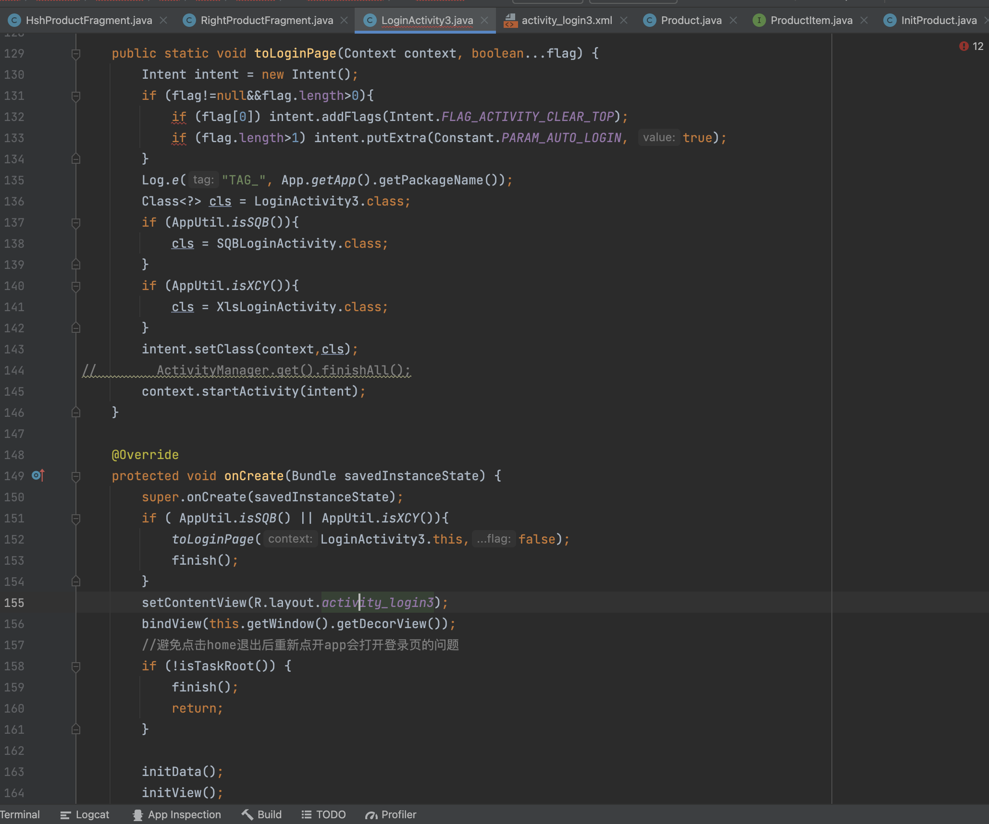Viewport: 989px width, 824px height.
Task: Click the @Override annotation
Action: pyautogui.click(x=145, y=455)
